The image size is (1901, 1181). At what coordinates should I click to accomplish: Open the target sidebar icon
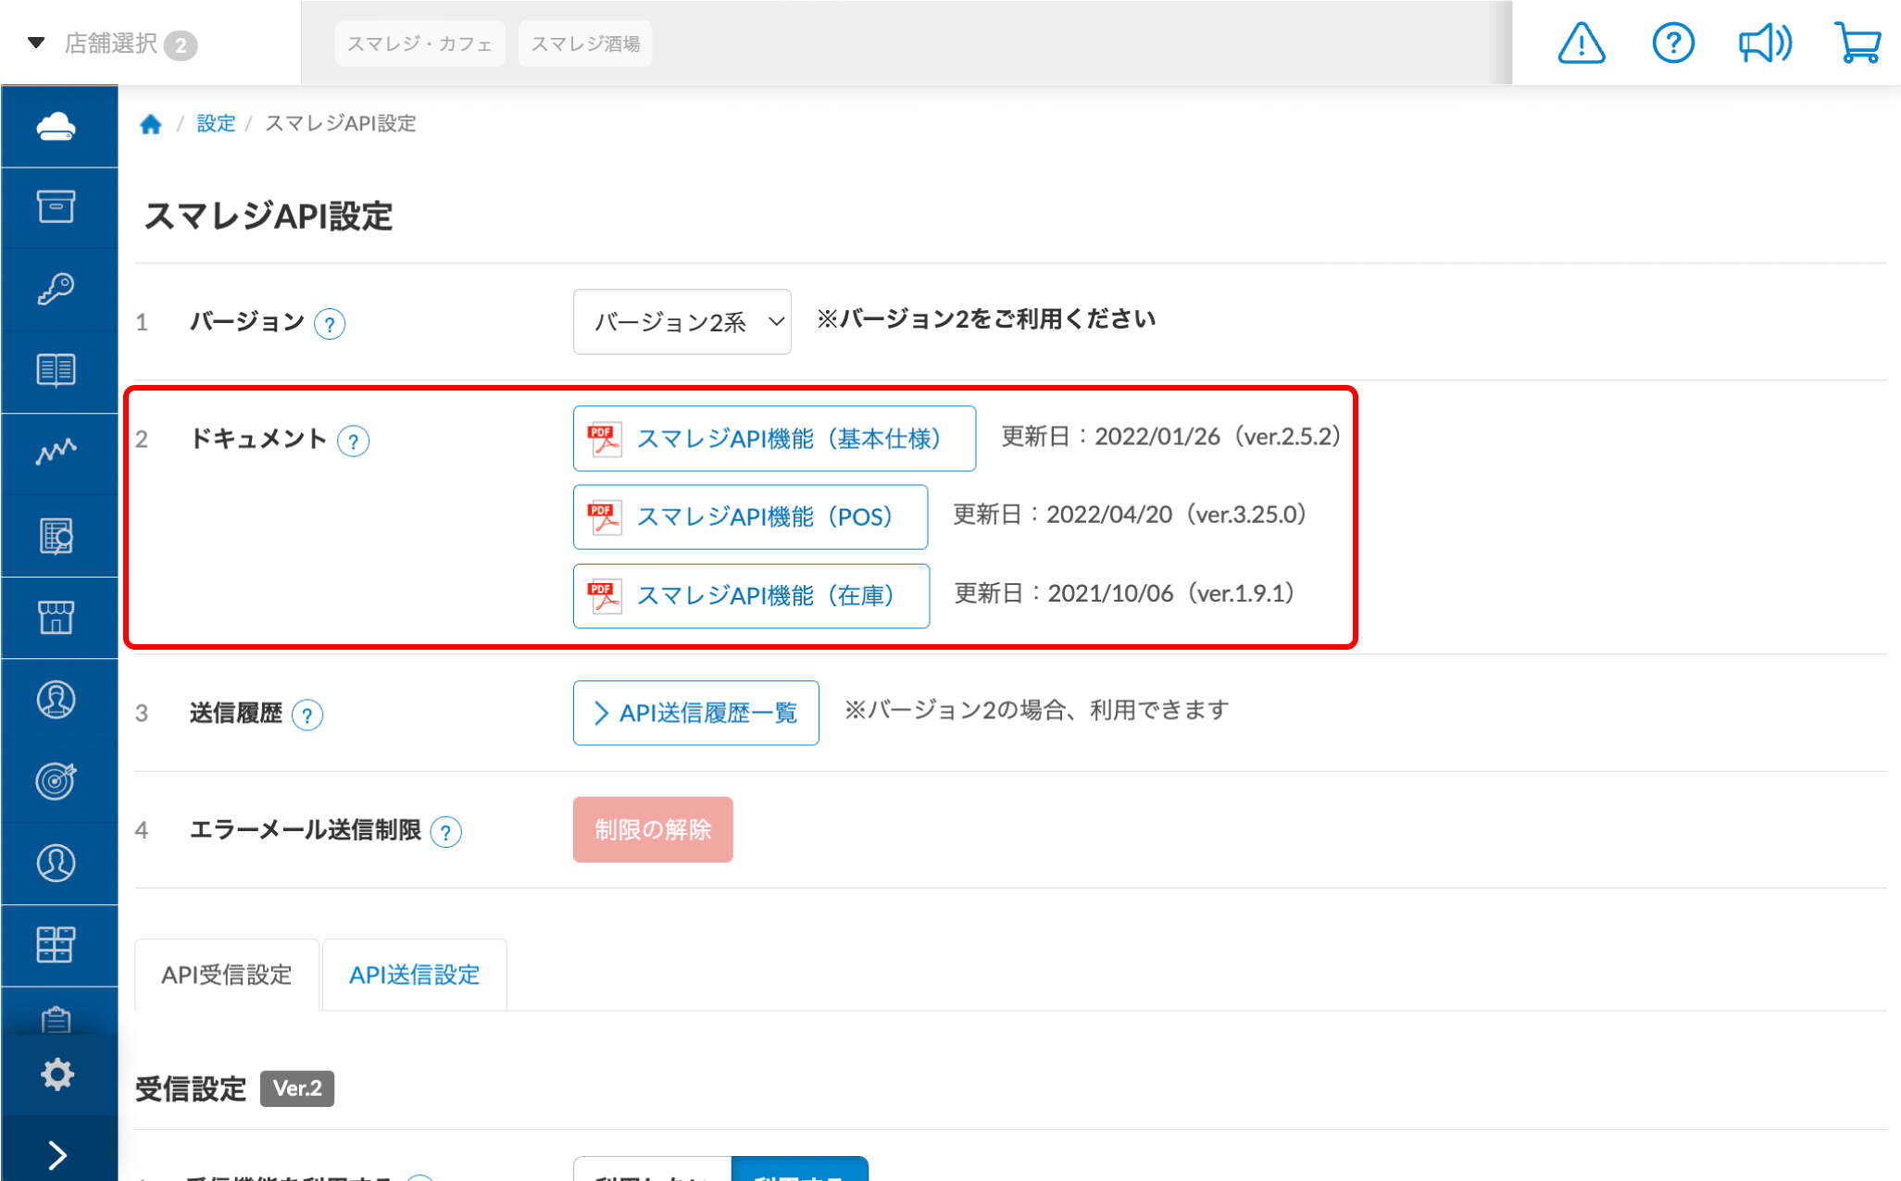pyautogui.click(x=56, y=781)
